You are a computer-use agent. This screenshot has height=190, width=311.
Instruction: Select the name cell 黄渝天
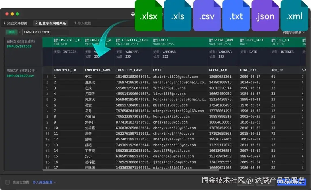[x=90, y=99]
